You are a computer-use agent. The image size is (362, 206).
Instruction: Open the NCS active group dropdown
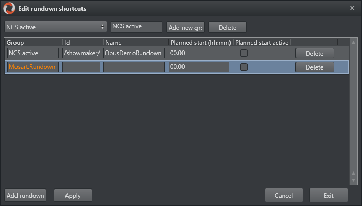pos(56,27)
